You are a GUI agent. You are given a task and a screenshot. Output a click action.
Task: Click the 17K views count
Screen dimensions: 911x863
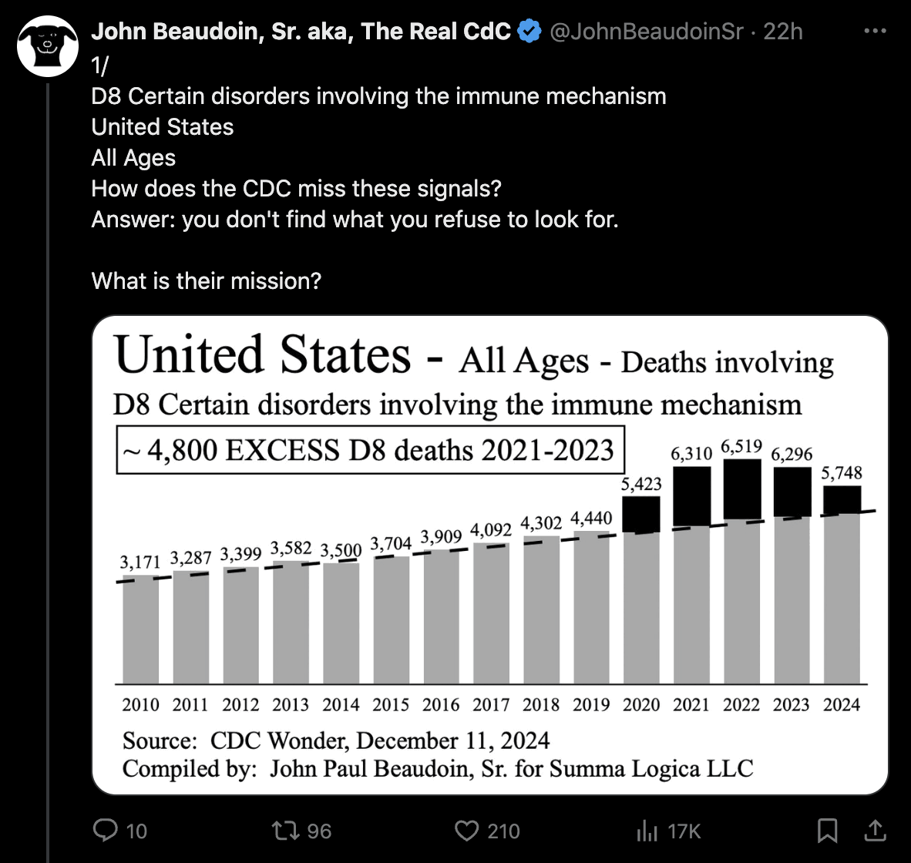(x=684, y=831)
